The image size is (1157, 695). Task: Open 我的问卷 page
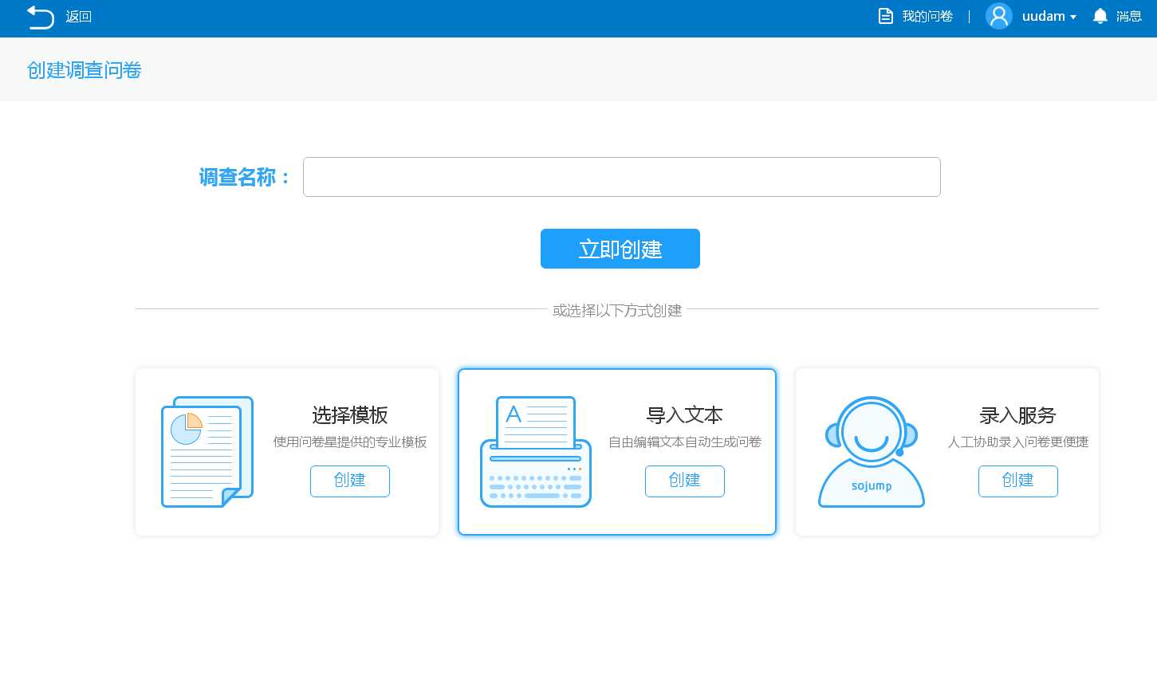(x=927, y=16)
